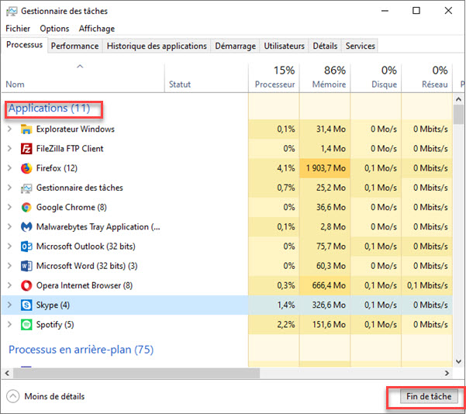Click Microsoft Outlook memory value 75,7 Mo
The image size is (466, 414).
coord(331,247)
